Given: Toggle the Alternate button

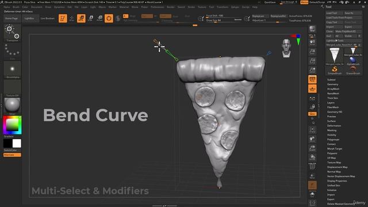Looking at the screenshot, I should pyautogui.click(x=12, y=155).
